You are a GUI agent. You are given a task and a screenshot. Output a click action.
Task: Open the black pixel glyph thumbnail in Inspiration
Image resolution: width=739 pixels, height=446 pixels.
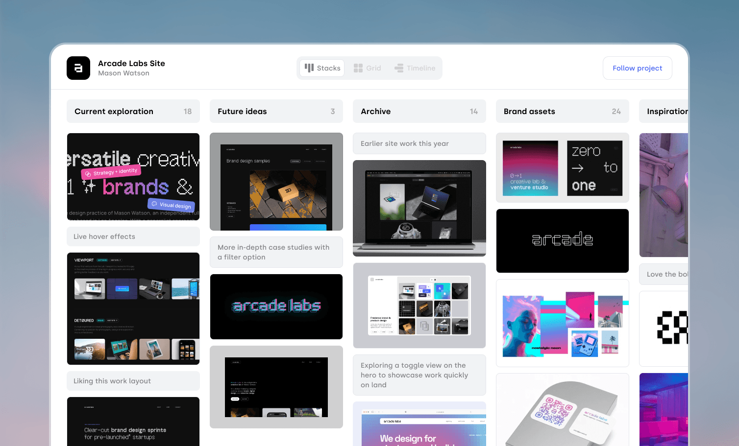pyautogui.click(x=664, y=329)
